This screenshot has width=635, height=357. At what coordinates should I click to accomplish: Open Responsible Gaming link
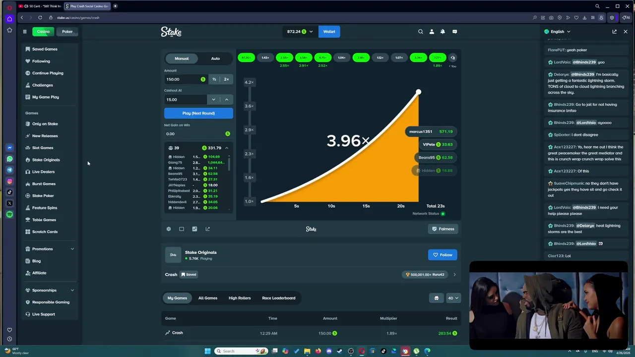tap(50, 302)
